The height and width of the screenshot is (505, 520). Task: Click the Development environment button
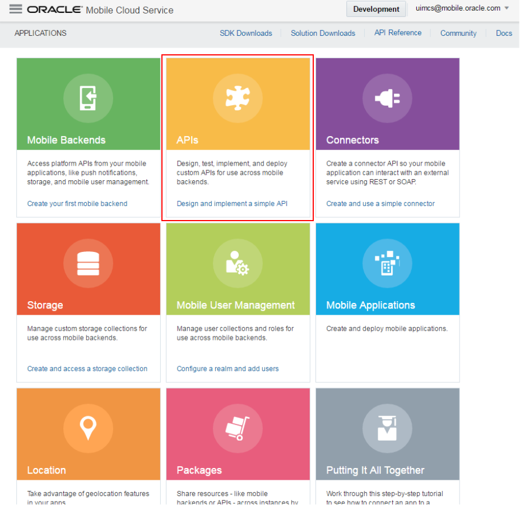(376, 9)
